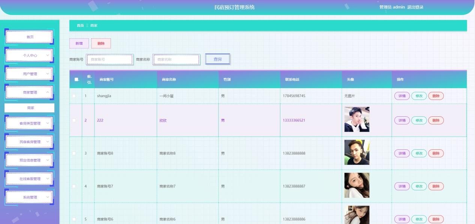Screen dimensions: 475x224
Task: Focus the 商家账号 search input
Action: tap(110, 59)
